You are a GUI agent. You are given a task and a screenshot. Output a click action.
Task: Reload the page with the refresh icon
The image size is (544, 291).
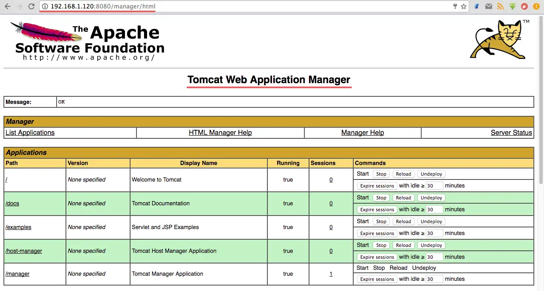[x=31, y=6]
